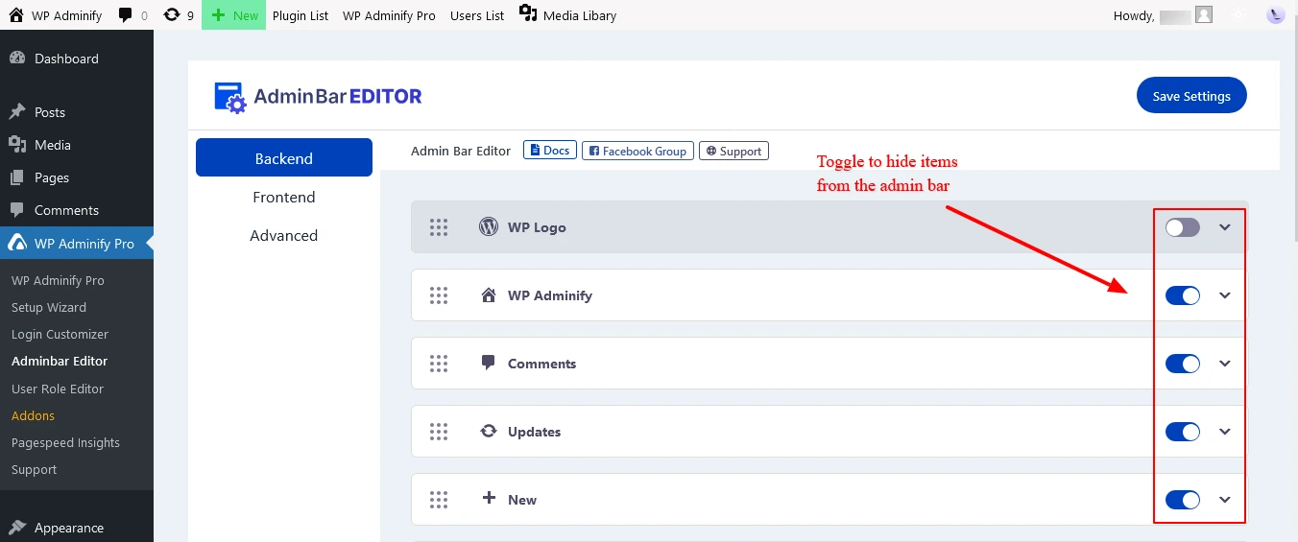The width and height of the screenshot is (1298, 542).
Task: Open Users List in admin bar
Action: pyautogui.click(x=477, y=15)
